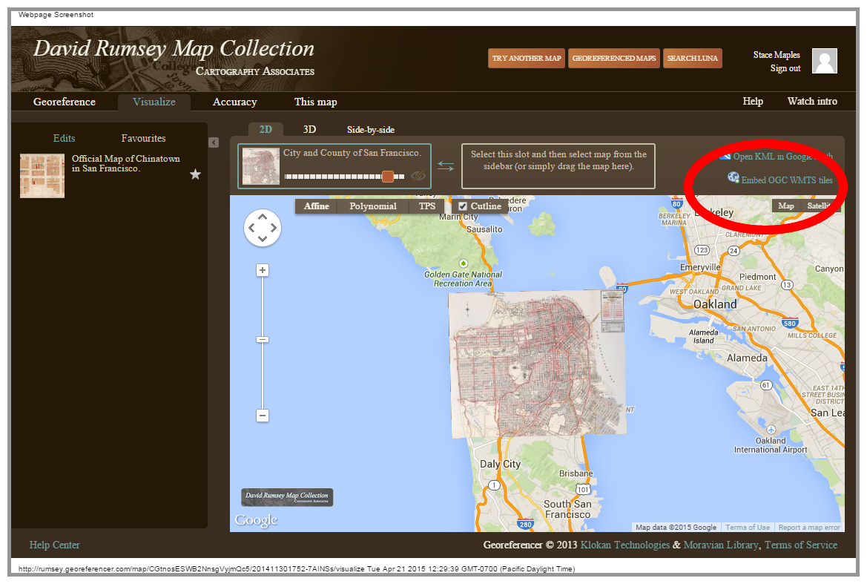Click the "City and County of San Francisco." slot title
The image size is (867, 584).
[x=352, y=153]
